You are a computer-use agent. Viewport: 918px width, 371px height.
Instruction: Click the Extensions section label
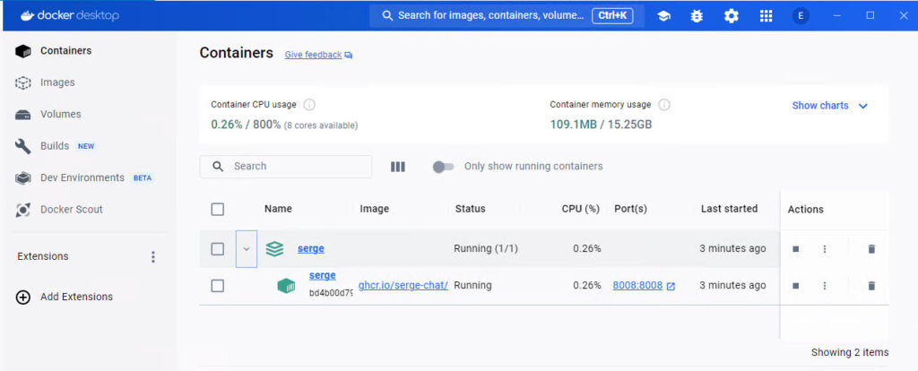coord(43,257)
